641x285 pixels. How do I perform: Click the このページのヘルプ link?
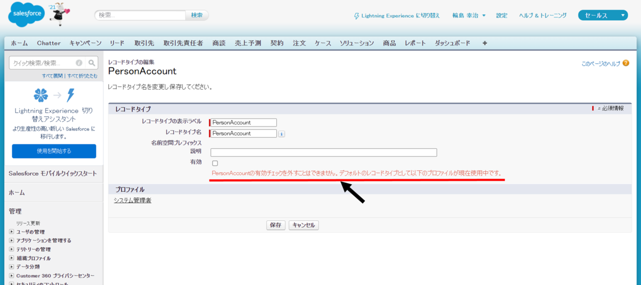[601, 64]
